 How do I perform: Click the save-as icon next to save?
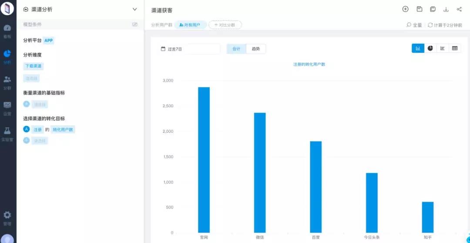[433, 9]
